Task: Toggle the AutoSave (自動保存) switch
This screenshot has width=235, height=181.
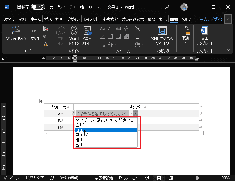Action: click(x=38, y=7)
